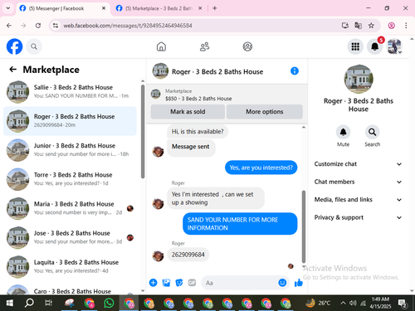Image resolution: width=415 pixels, height=311 pixels.
Task: Mute the Roger conversation
Action: (343, 132)
